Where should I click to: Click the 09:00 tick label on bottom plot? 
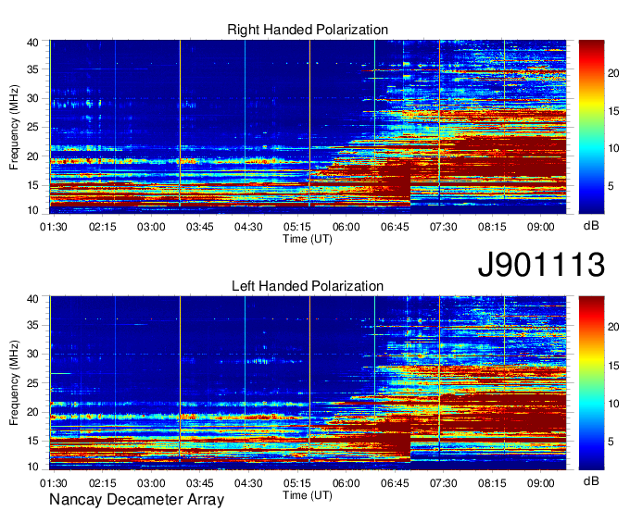(541, 483)
